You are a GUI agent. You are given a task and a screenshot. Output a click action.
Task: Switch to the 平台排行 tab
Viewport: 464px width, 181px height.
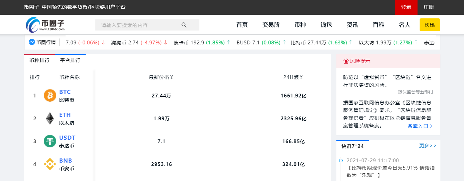tap(70, 60)
